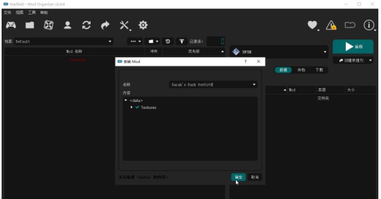
Task: Click the active mods counter field
Action: [216, 41]
